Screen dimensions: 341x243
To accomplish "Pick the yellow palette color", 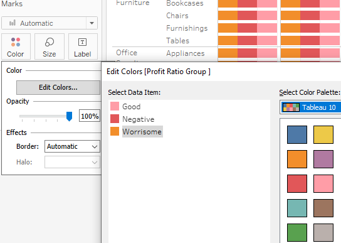I will (323, 134).
